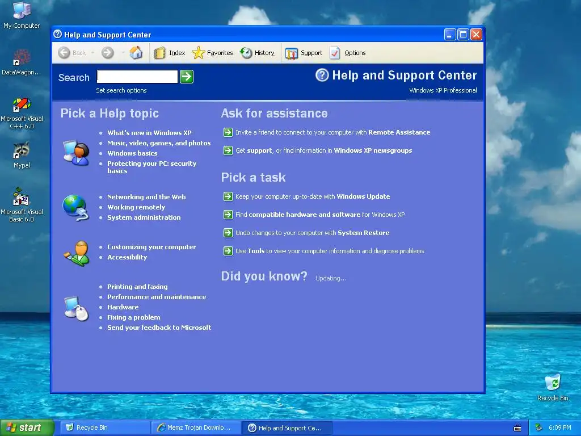The width and height of the screenshot is (581, 436).
Task: Switch to Help and Support taskbar button
Action: pos(287,427)
